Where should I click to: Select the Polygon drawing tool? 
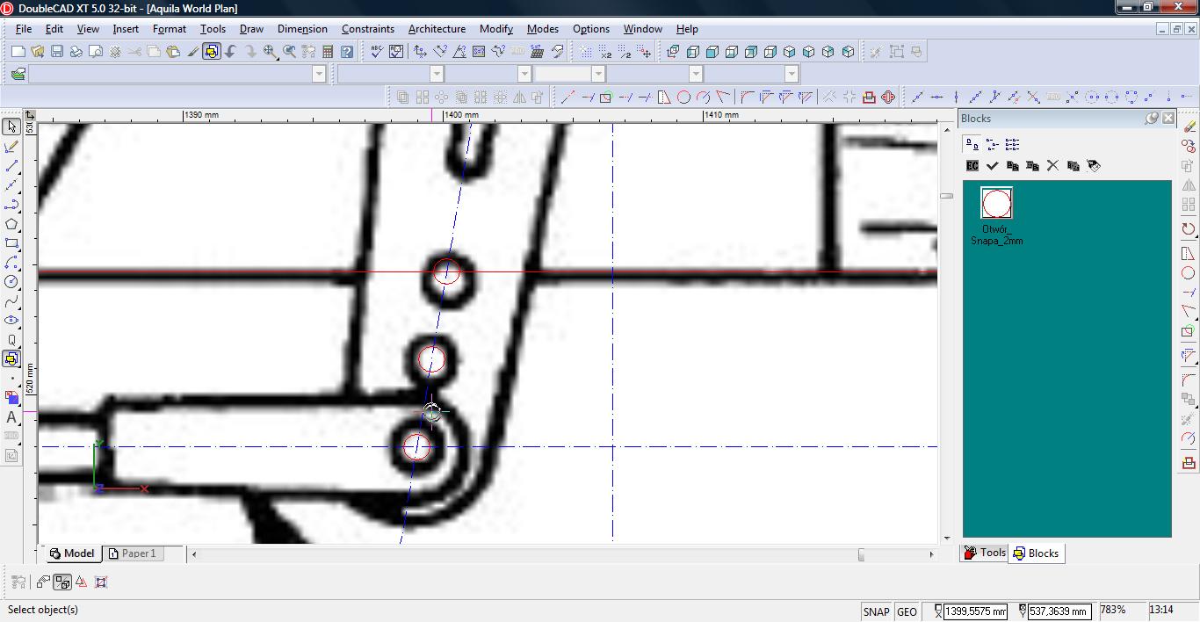click(11, 224)
